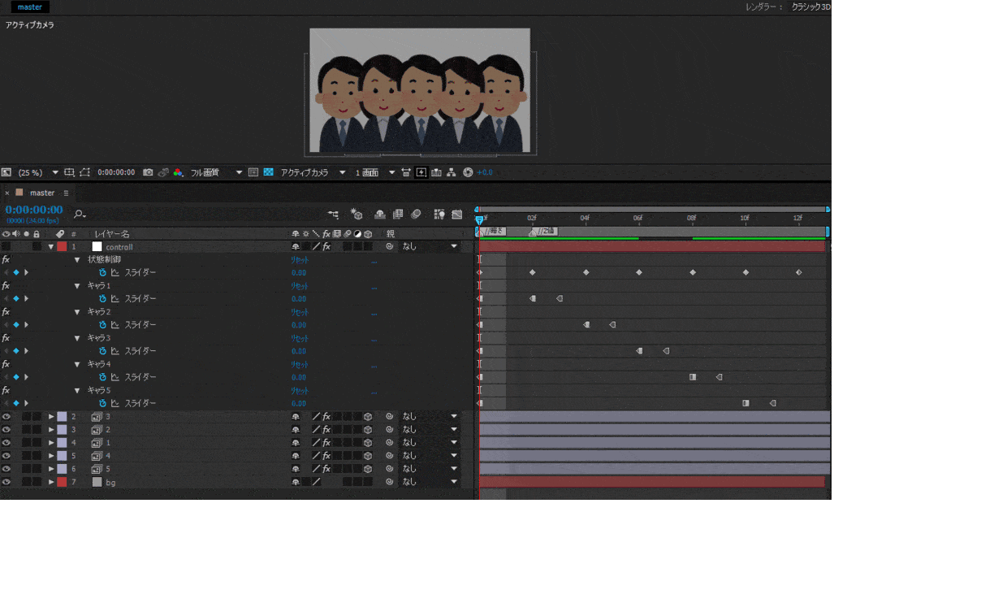
Task: Expand the bg layer properties
Action: pyautogui.click(x=51, y=482)
